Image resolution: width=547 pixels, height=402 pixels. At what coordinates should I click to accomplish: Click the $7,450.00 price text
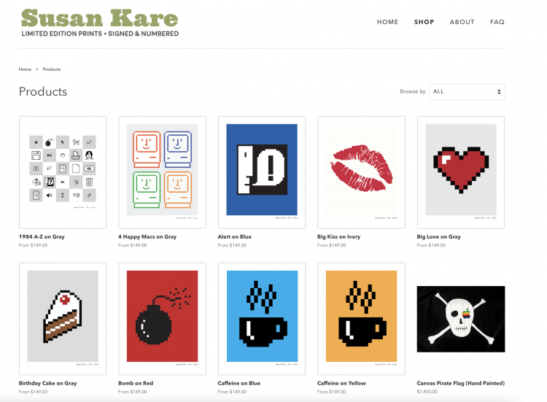(427, 392)
